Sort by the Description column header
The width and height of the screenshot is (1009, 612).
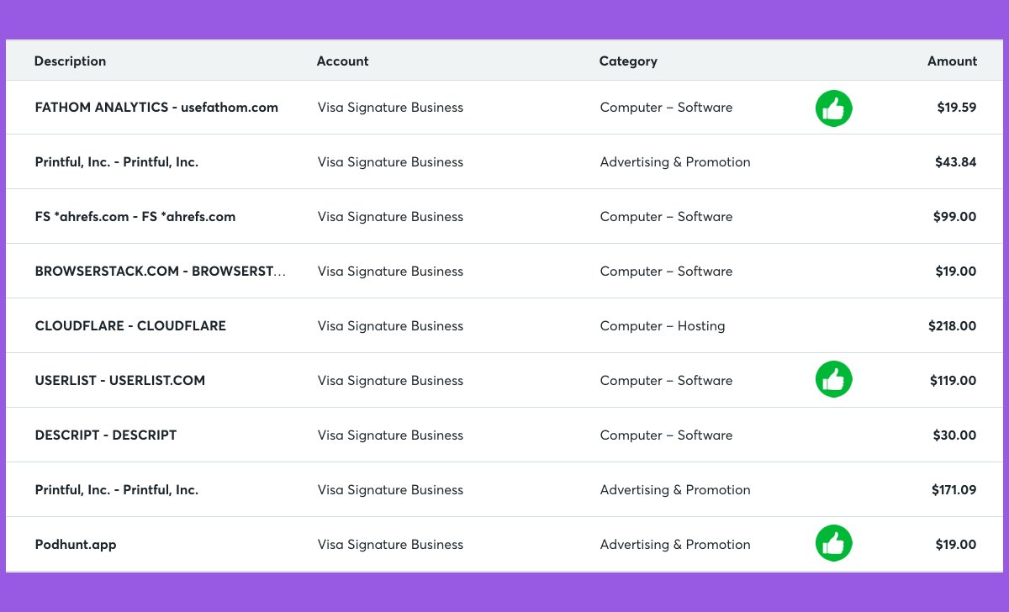point(70,61)
